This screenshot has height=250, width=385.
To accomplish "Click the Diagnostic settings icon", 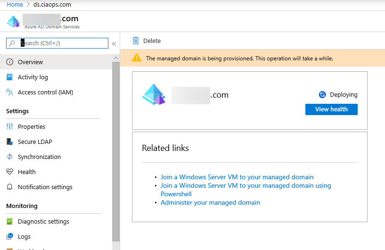I will [x=10, y=222].
